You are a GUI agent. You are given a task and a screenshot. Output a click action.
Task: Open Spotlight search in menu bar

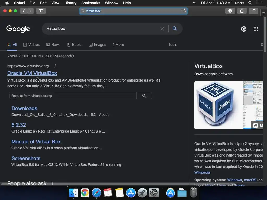tap(250, 3)
